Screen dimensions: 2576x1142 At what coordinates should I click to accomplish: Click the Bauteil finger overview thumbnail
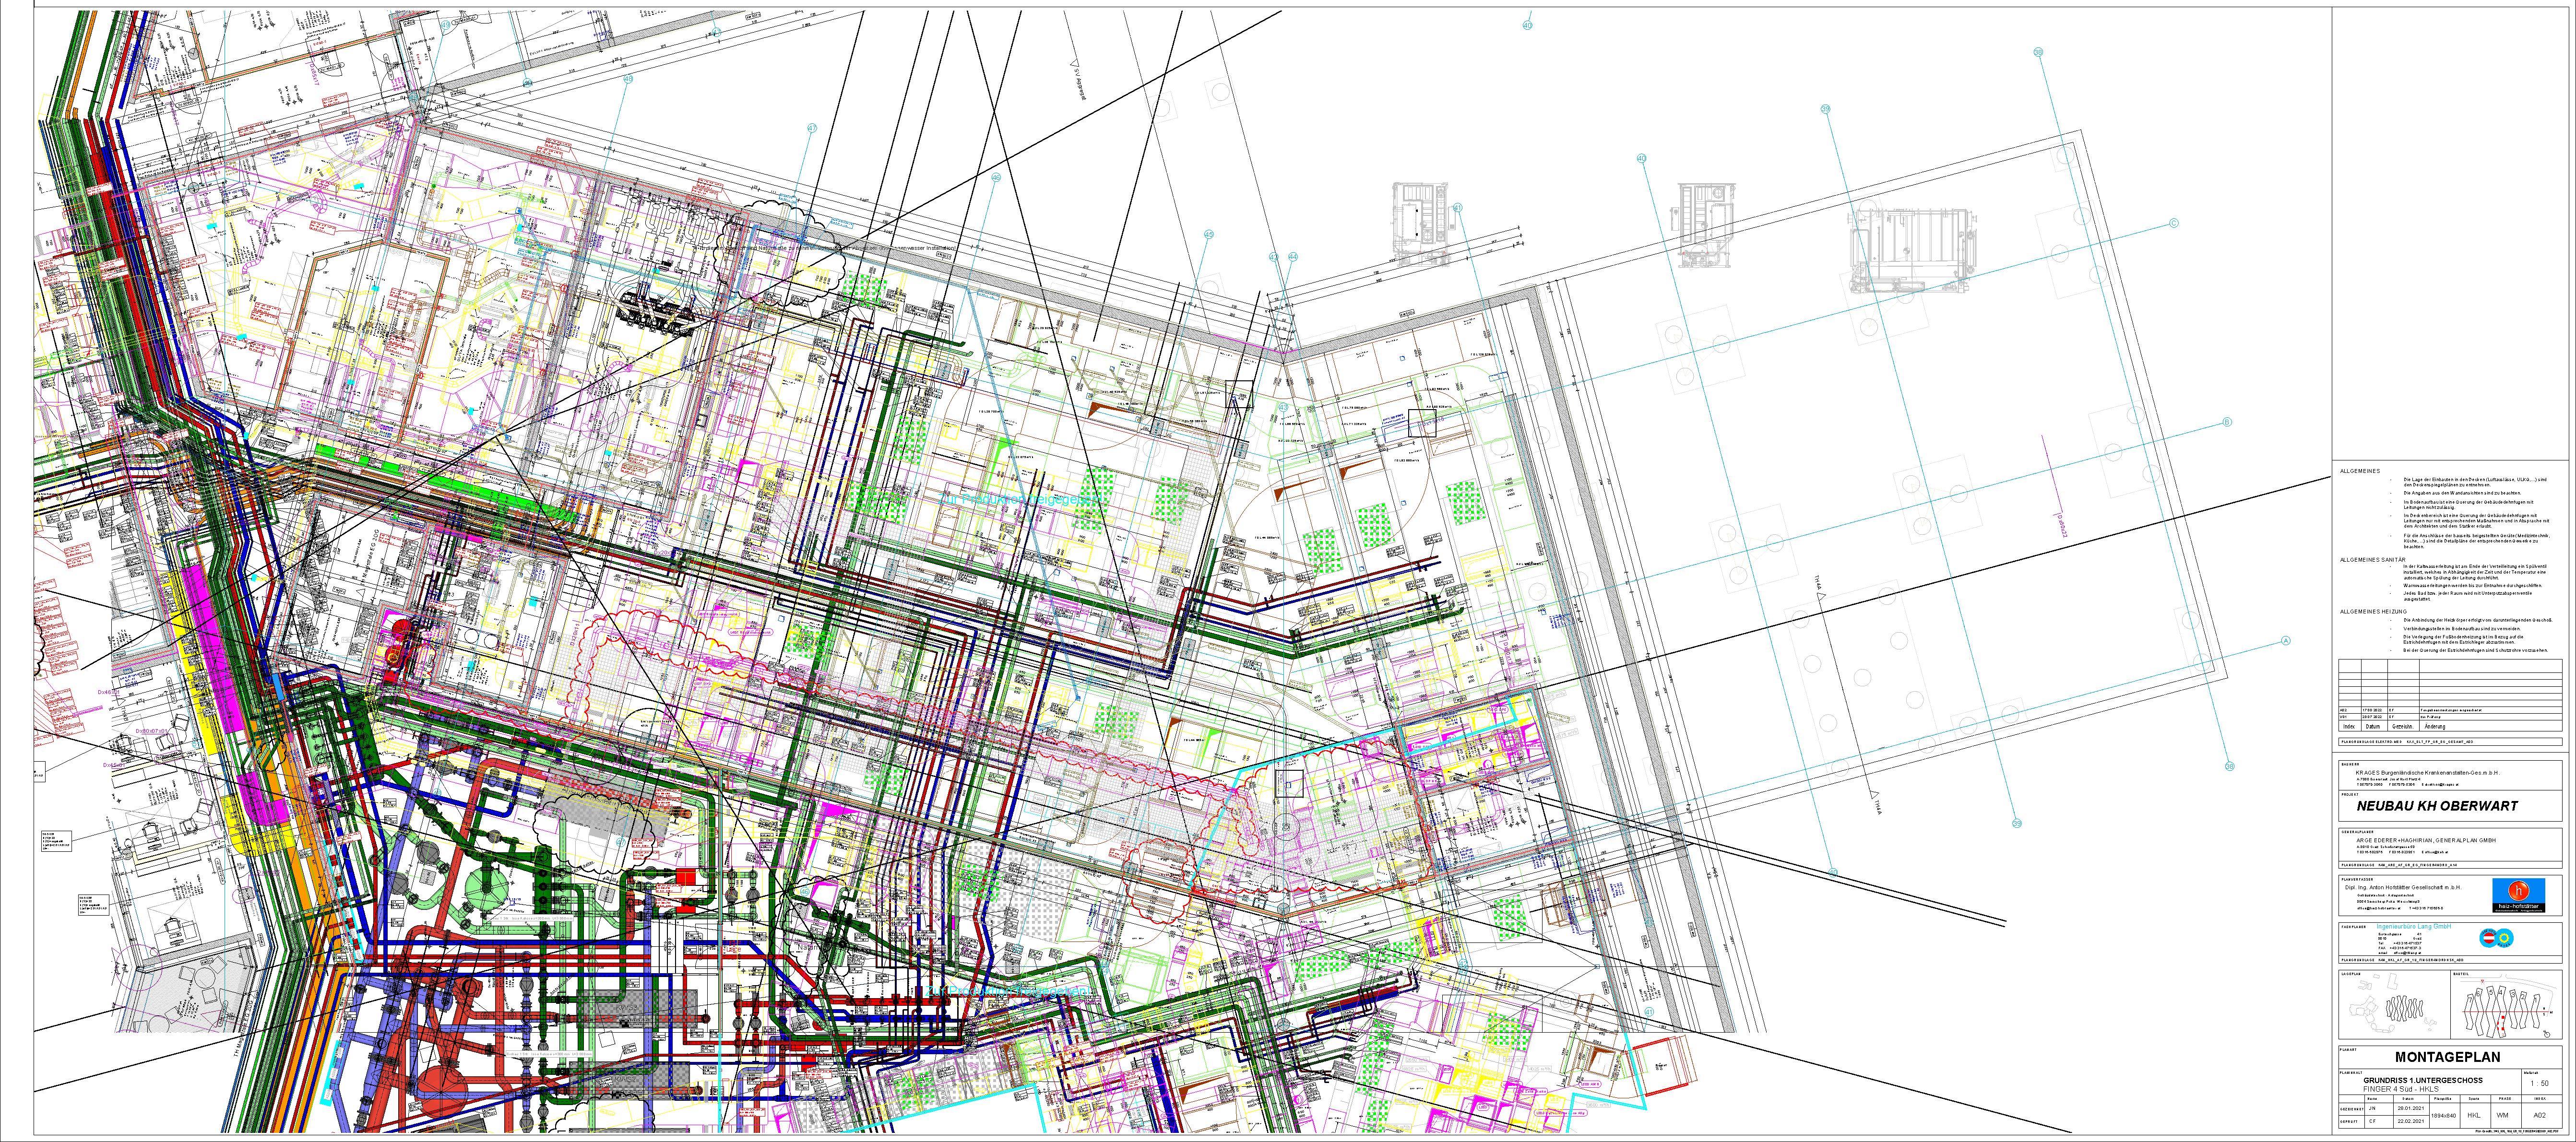(2505, 1008)
